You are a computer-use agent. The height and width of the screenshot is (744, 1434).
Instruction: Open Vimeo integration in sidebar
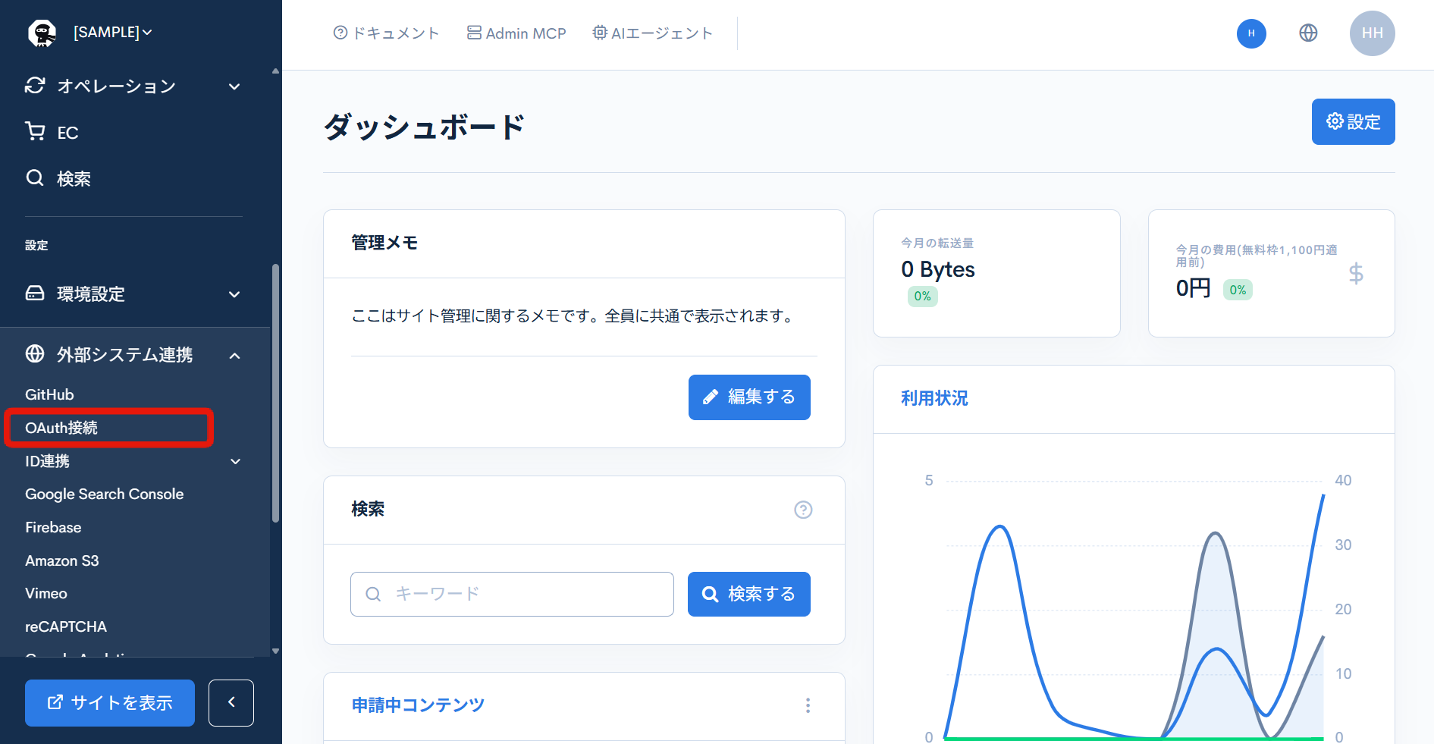[46, 593]
